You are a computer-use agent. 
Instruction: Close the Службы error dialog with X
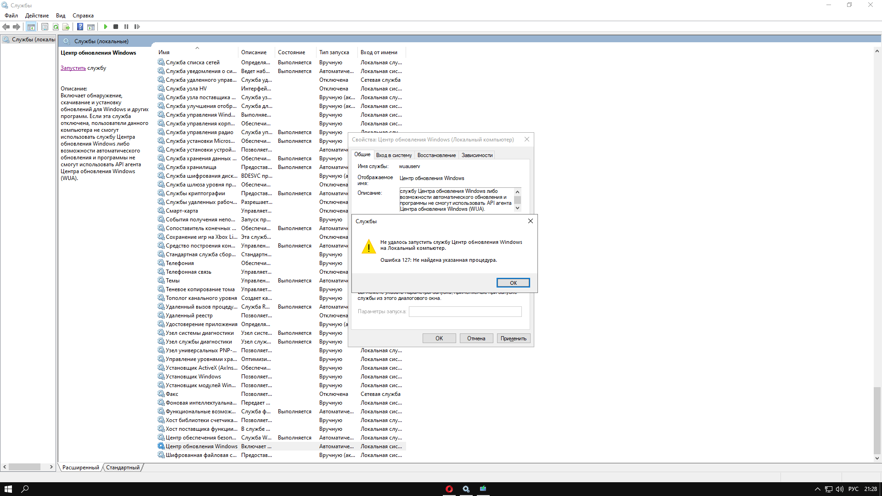click(x=530, y=221)
